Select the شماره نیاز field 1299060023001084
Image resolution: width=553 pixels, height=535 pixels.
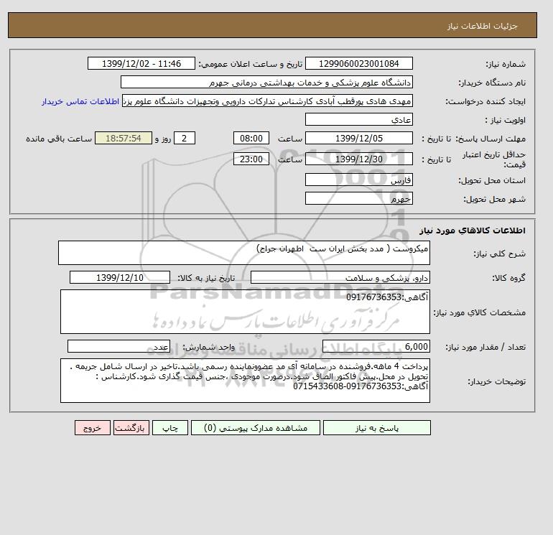[358, 63]
